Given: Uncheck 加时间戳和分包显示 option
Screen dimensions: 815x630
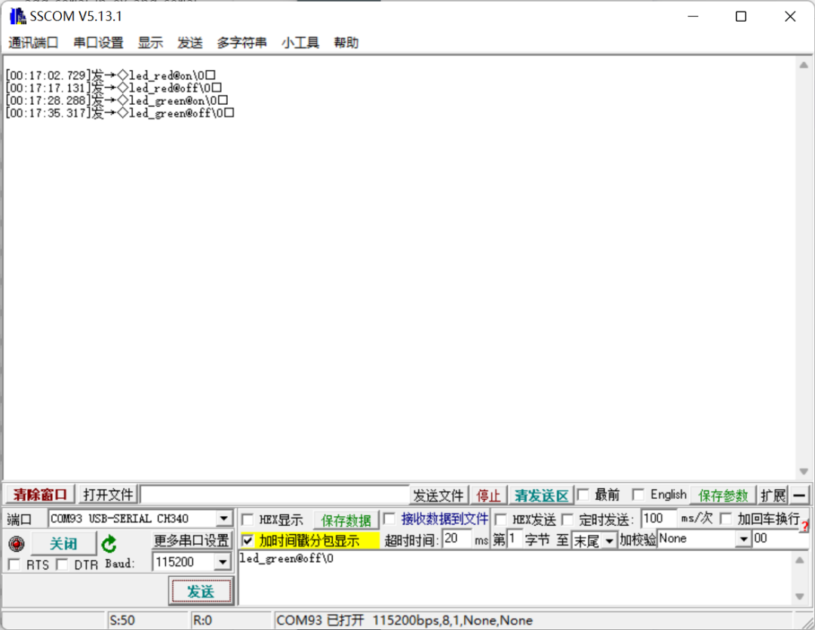Looking at the screenshot, I should point(247,539).
